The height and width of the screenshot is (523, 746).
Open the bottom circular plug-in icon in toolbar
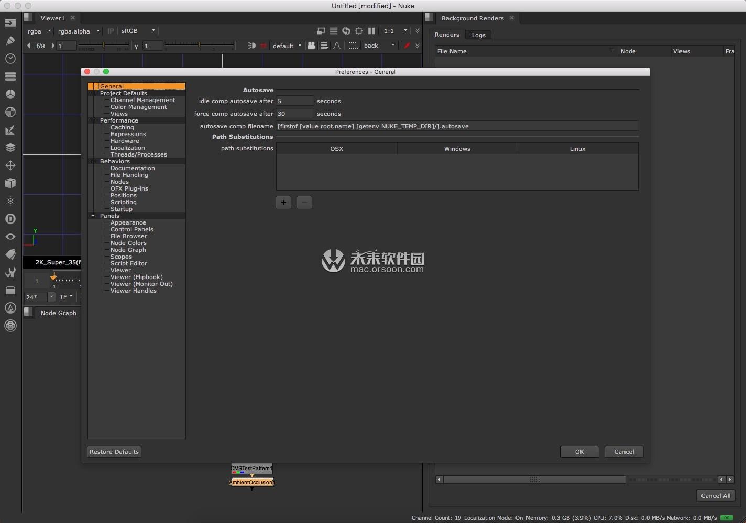point(10,326)
